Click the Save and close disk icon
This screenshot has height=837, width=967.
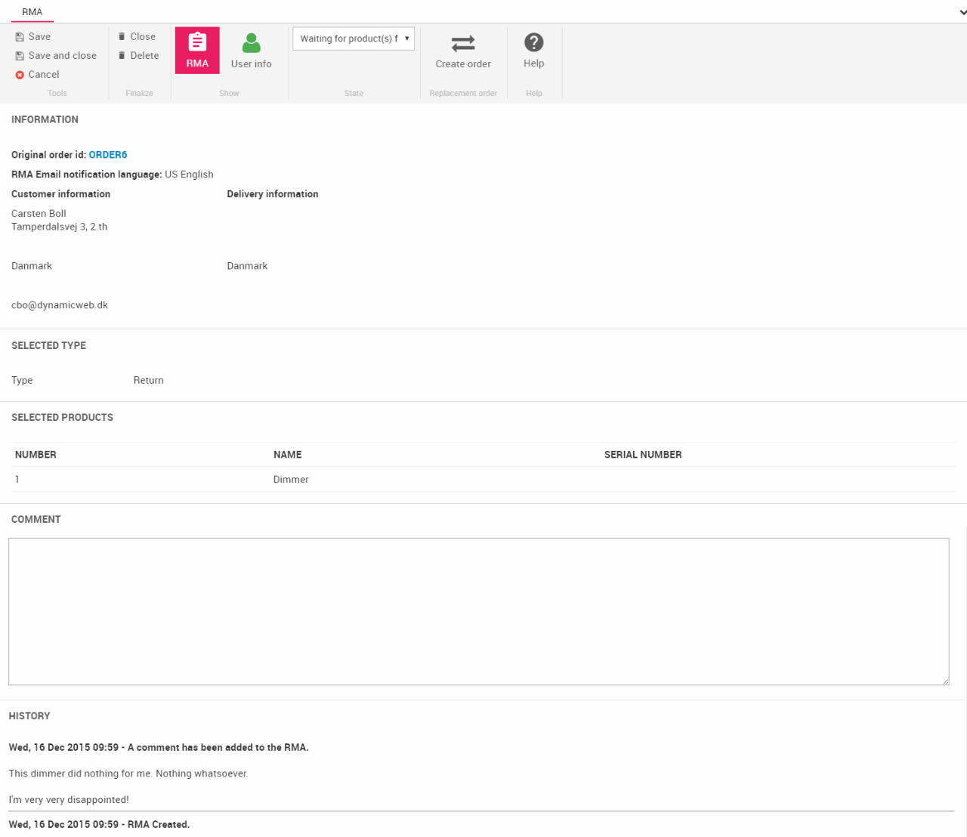(20, 56)
